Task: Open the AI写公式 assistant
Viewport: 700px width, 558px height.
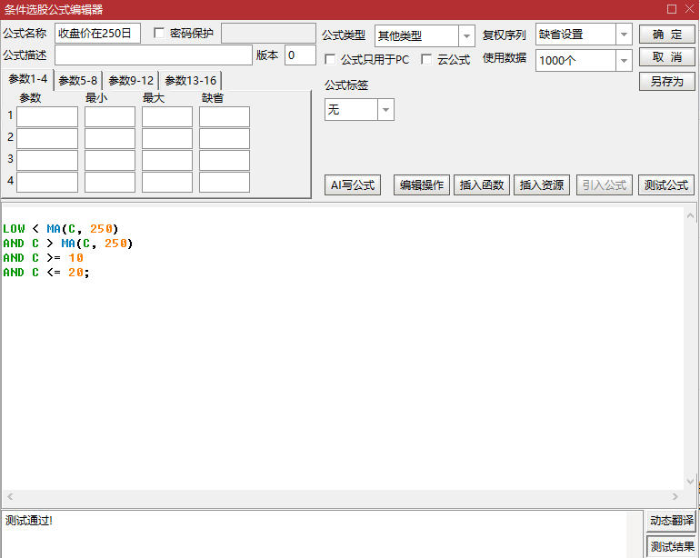Action: [x=352, y=185]
